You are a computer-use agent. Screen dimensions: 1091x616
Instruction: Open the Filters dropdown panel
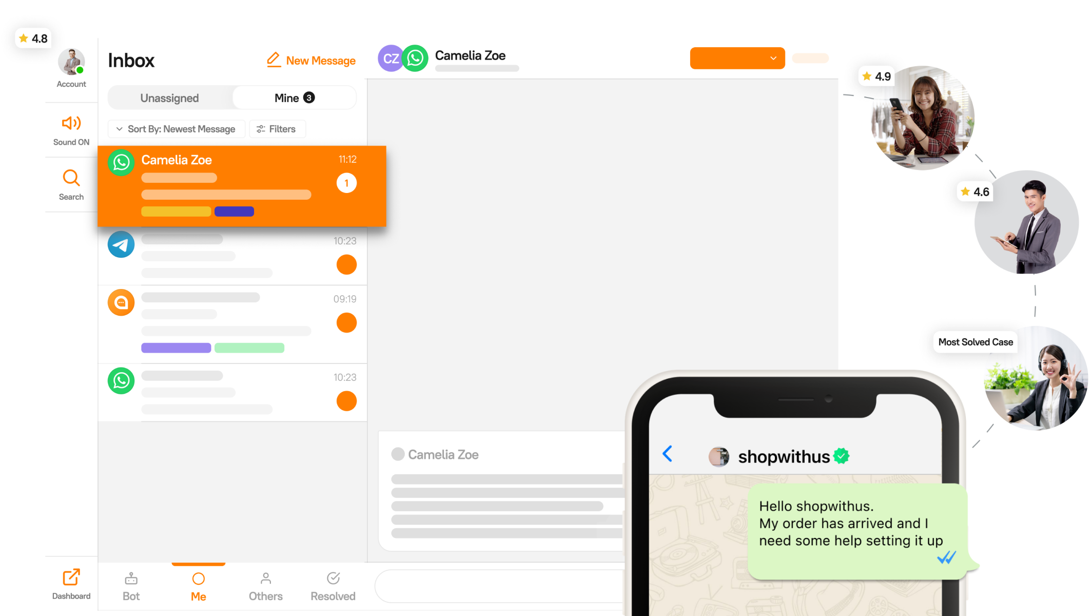(x=277, y=128)
